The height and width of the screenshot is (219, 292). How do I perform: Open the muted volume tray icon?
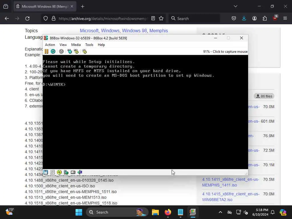[246, 212]
